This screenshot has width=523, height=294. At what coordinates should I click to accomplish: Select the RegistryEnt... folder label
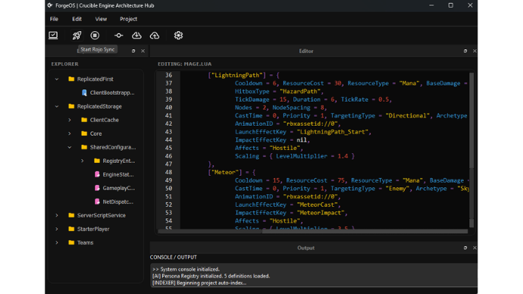coord(119,161)
